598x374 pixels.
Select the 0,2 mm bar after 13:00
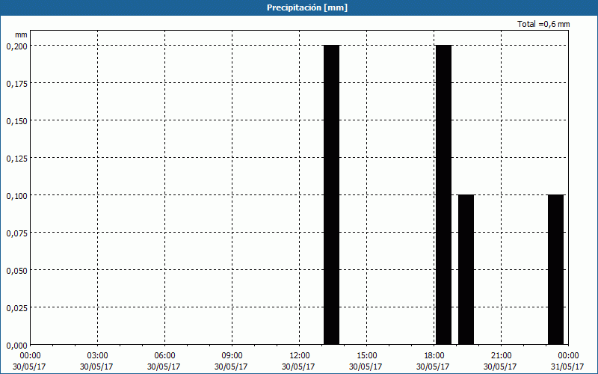click(x=331, y=195)
